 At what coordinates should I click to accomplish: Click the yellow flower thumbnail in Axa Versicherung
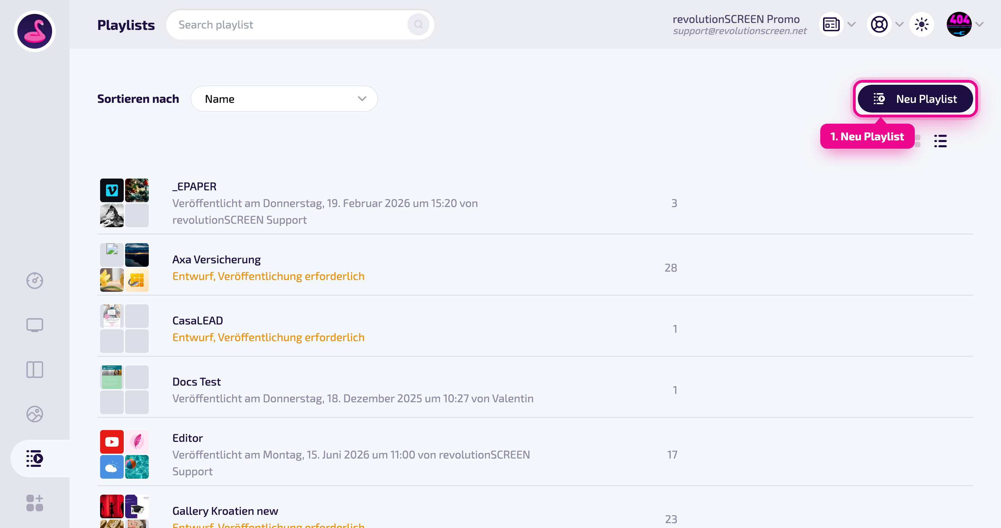(x=112, y=280)
